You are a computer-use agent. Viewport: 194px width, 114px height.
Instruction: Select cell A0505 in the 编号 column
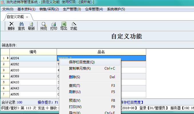(x=33, y=94)
